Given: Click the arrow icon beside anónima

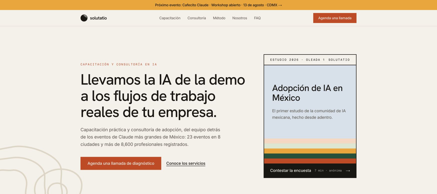Looking at the screenshot, I should coord(348,171).
